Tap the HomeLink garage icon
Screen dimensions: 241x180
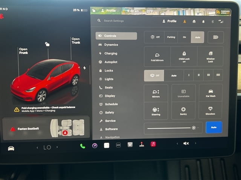coord(194,21)
